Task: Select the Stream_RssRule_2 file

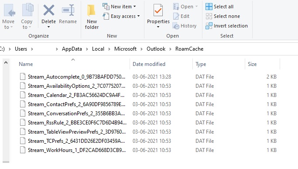Action: [x=77, y=123]
